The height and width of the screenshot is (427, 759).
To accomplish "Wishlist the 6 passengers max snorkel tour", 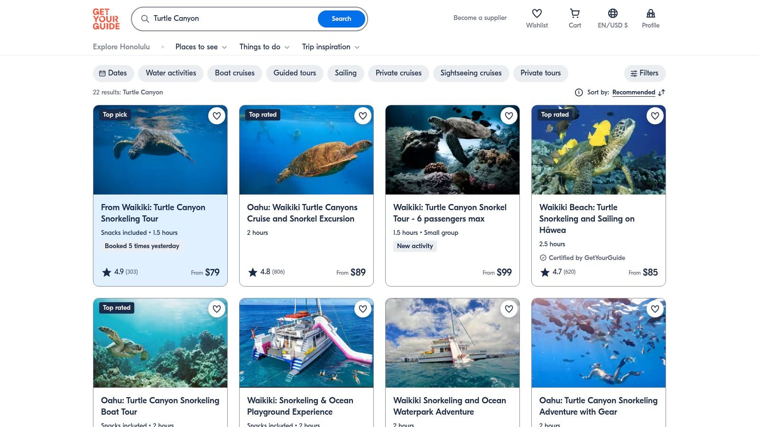I will [509, 116].
